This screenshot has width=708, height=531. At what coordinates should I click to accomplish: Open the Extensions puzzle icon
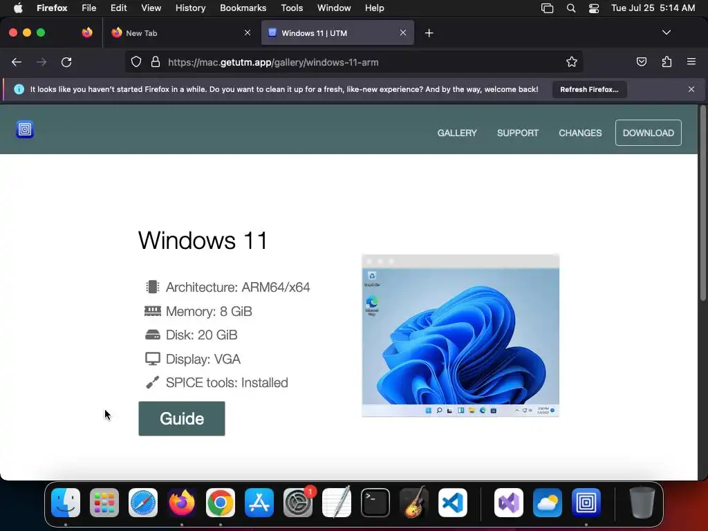pos(667,62)
